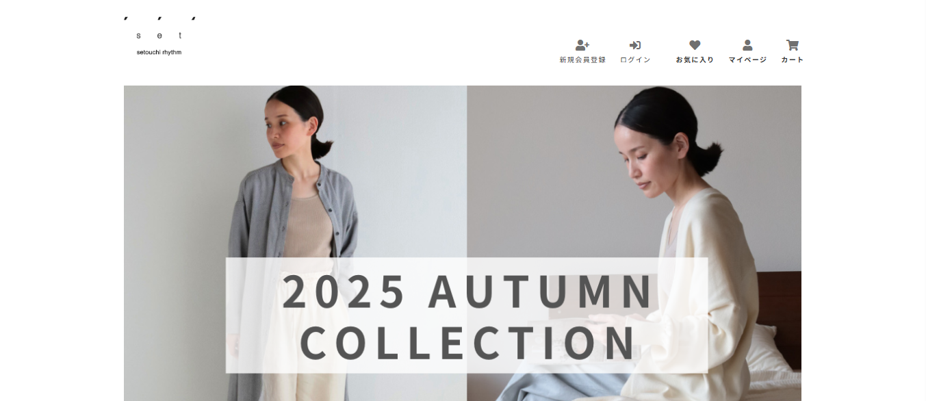Click the white pillow in the right photo

point(770,349)
